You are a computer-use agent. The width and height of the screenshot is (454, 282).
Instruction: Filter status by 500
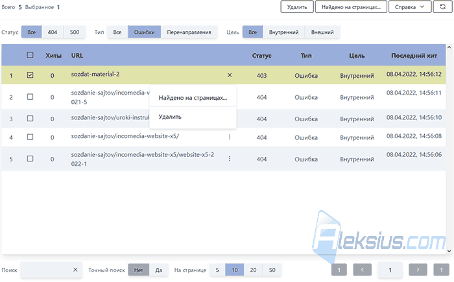pos(75,32)
